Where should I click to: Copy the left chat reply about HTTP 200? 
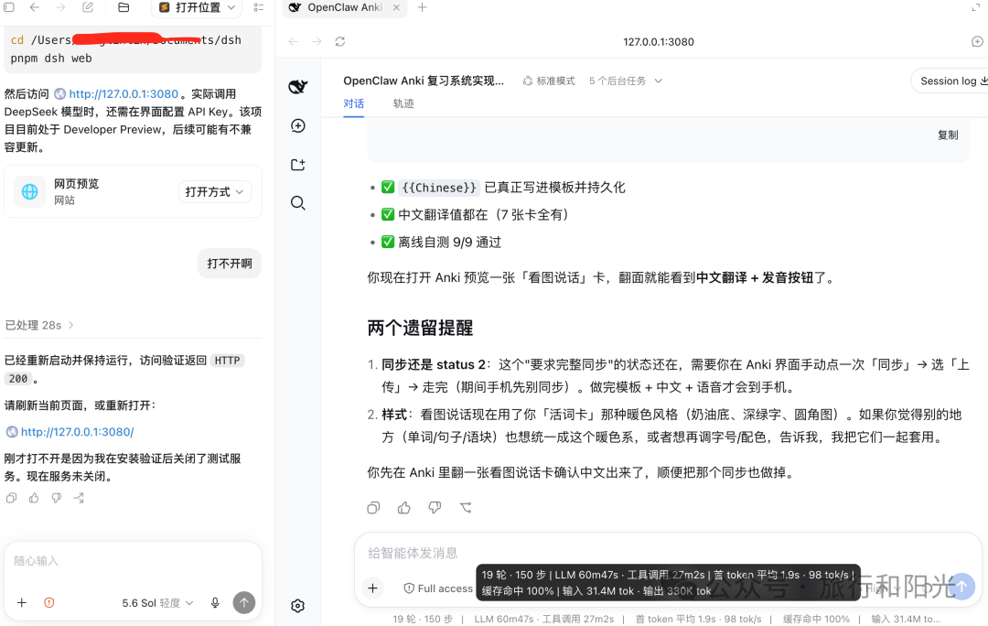pos(11,498)
